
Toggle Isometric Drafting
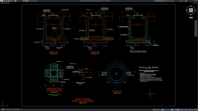pyautogui.click(x=167, y=110)
